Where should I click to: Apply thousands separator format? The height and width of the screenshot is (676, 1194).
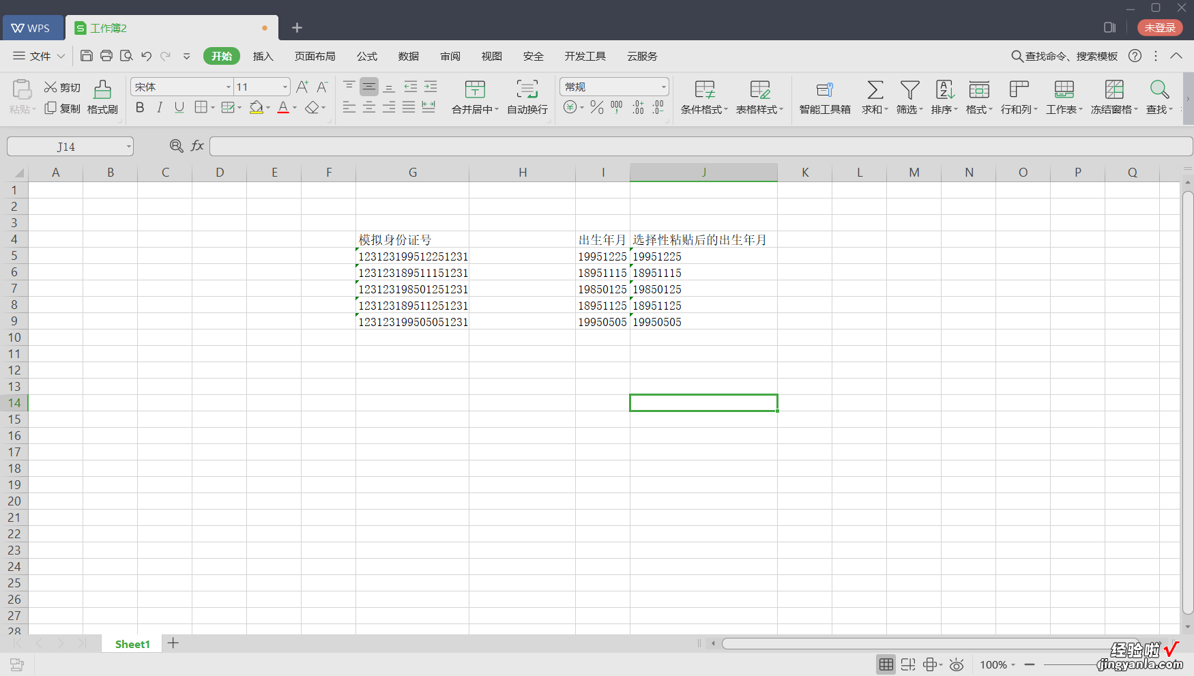pos(617,107)
